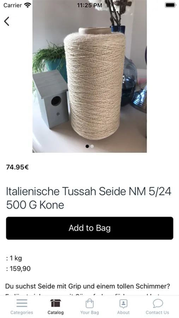Open the About person icon
The width and height of the screenshot is (179, 318).
point(123,304)
